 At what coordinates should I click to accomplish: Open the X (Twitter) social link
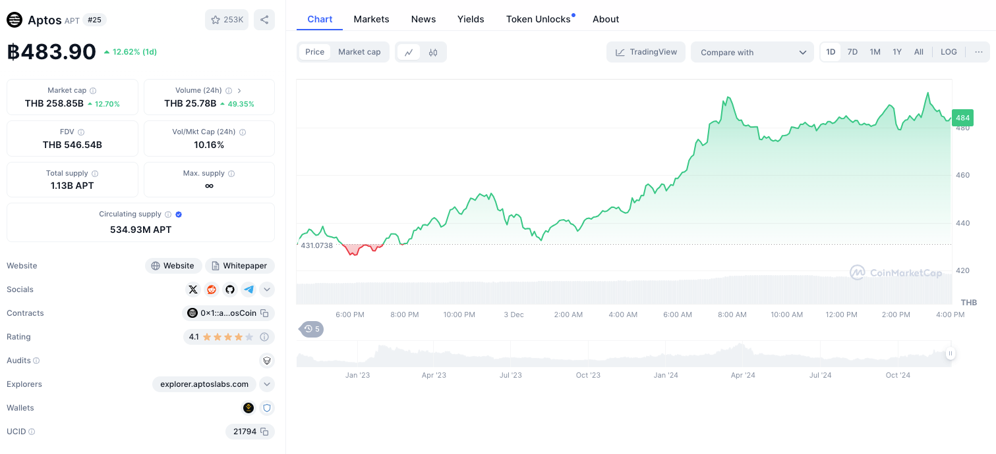(x=193, y=290)
